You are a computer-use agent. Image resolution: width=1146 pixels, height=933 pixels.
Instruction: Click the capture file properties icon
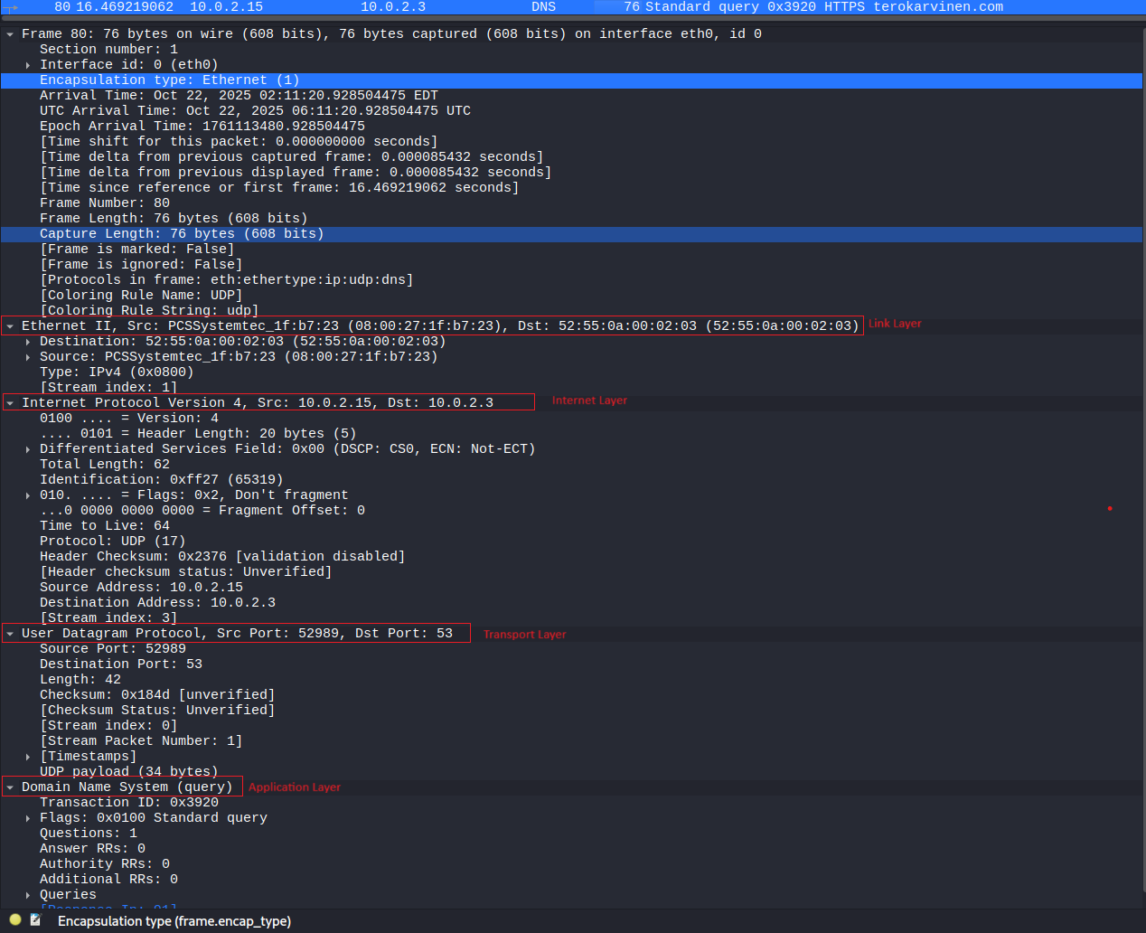[35, 919]
